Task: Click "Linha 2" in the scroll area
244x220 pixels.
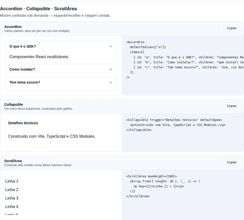Action: click(x=12, y=190)
